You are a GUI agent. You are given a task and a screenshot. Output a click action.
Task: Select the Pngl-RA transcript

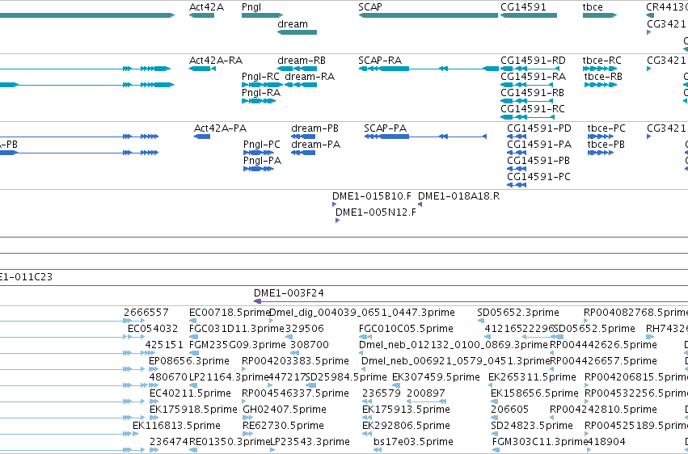[x=259, y=101]
